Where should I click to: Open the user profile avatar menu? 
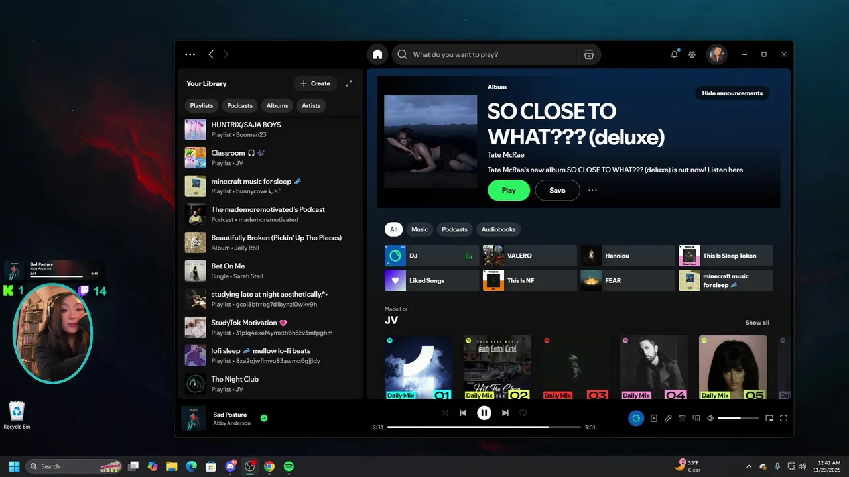pyautogui.click(x=716, y=54)
